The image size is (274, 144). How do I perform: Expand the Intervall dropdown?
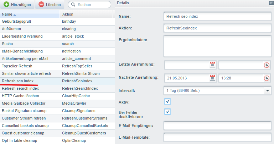click(268, 90)
